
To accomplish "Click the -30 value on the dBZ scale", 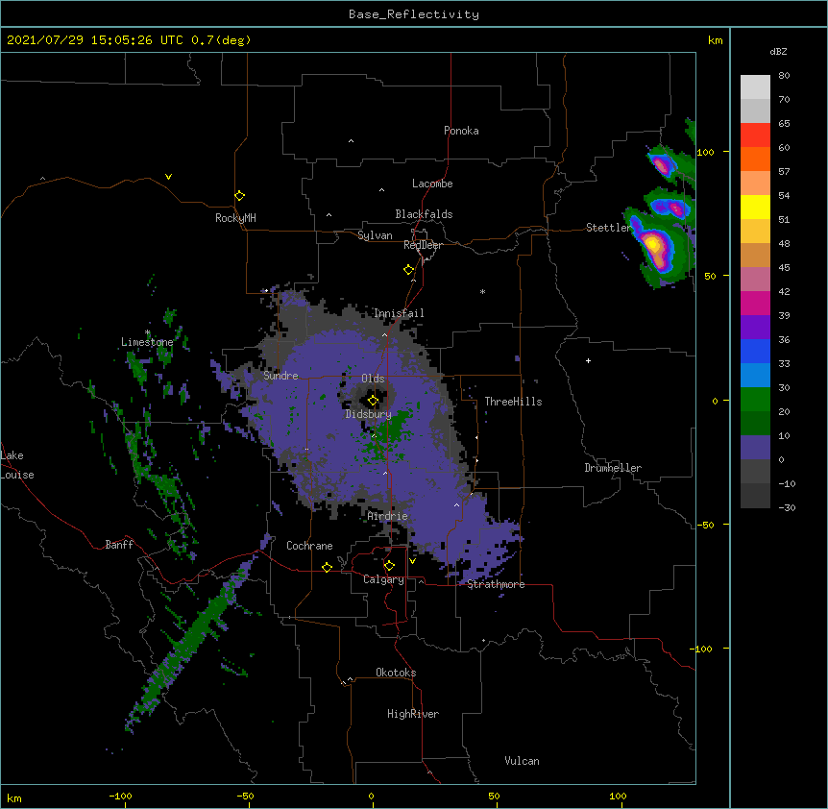I will tap(787, 508).
